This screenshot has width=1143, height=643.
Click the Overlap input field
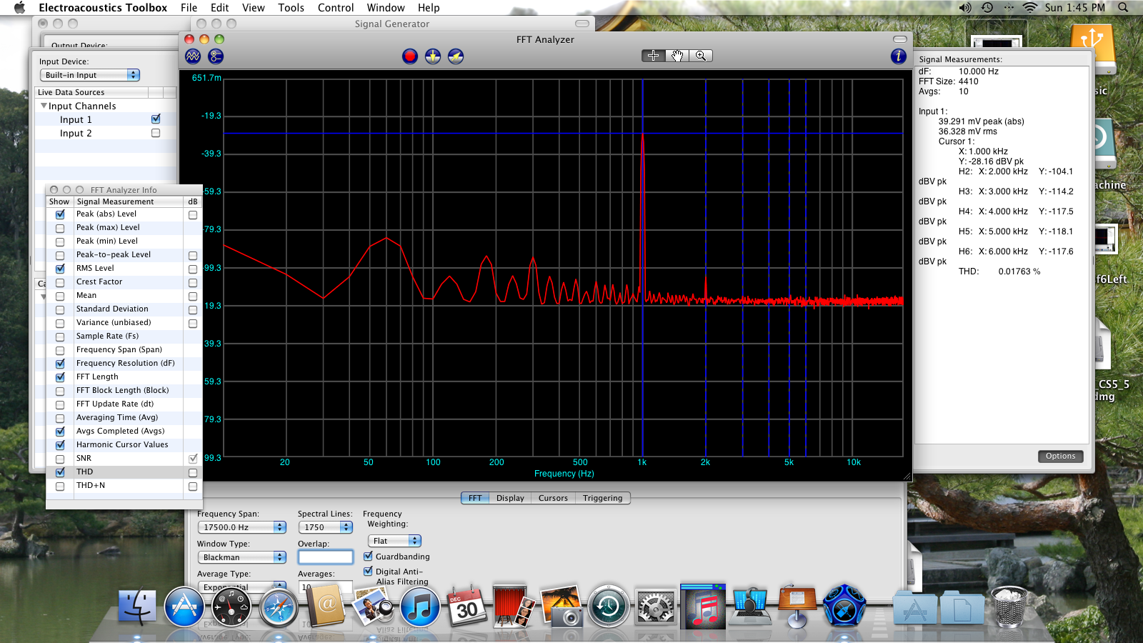tap(326, 557)
